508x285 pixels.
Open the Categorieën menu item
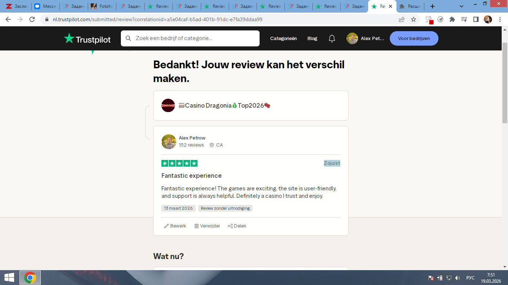click(283, 39)
